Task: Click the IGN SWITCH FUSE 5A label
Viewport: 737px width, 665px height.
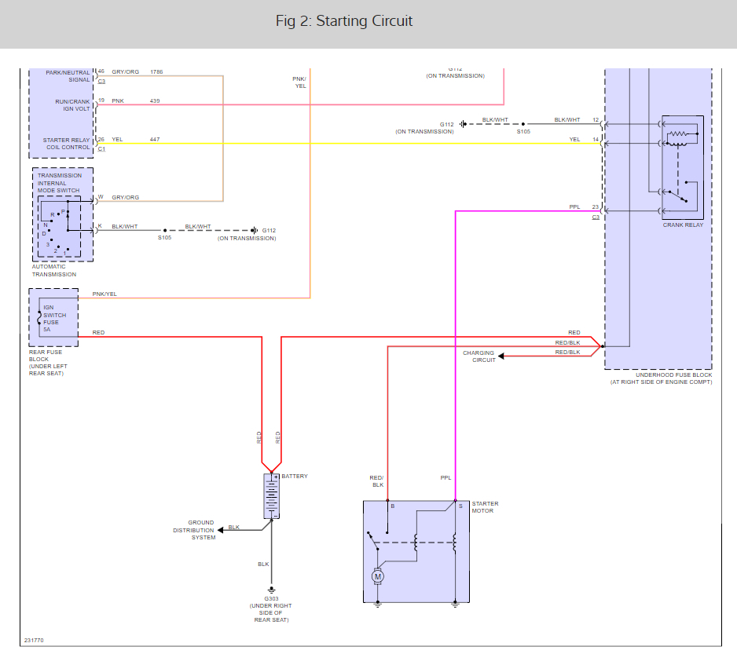Action: tap(54, 319)
